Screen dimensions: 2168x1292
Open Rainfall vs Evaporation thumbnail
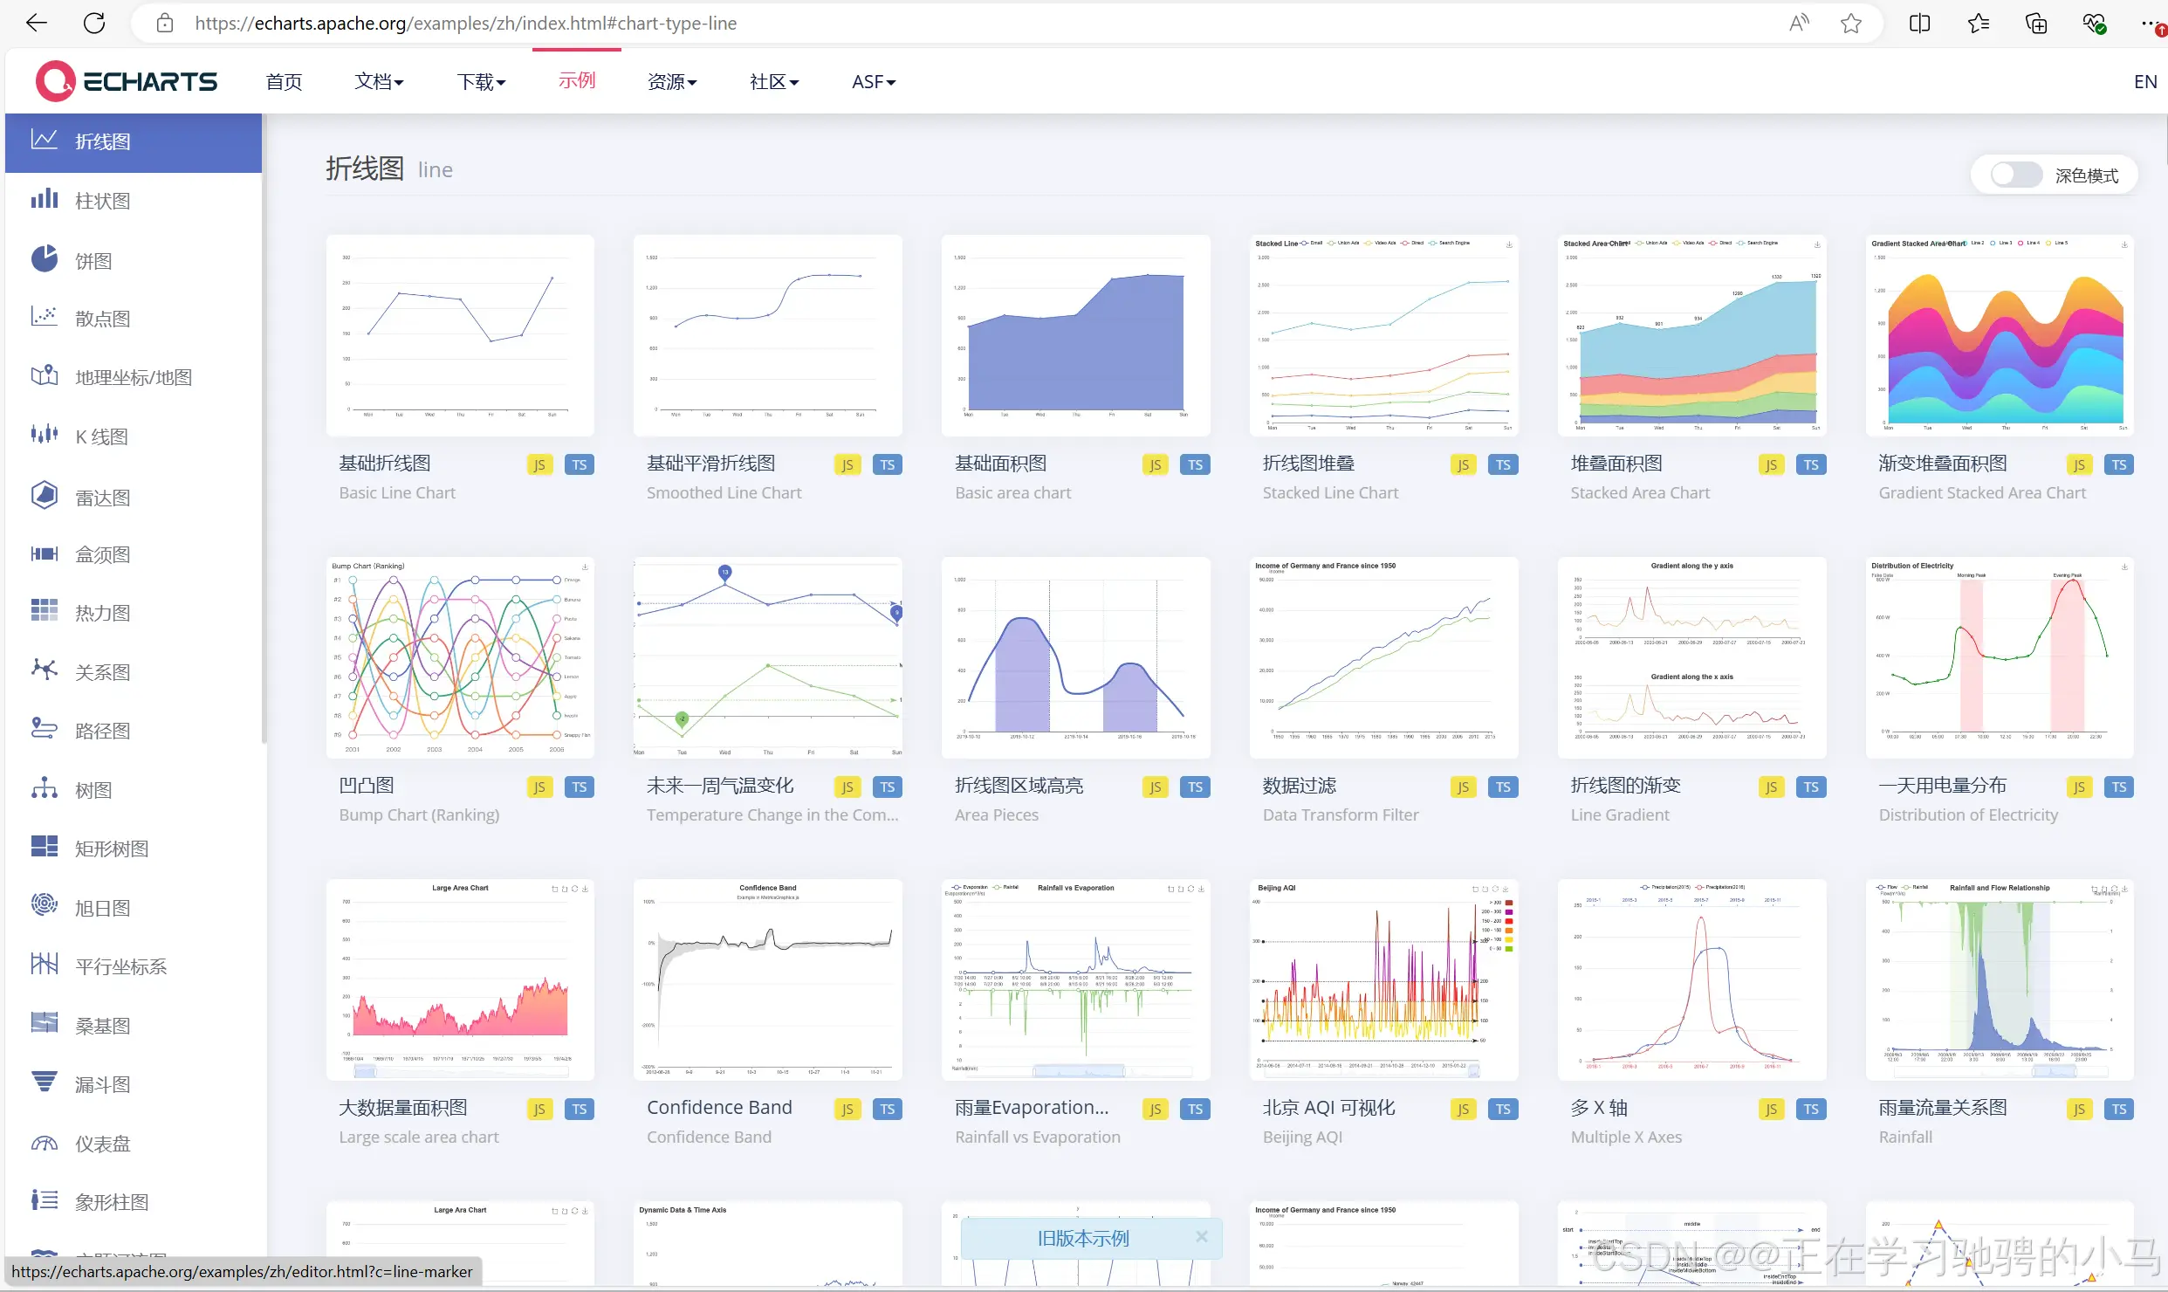pos(1076,979)
